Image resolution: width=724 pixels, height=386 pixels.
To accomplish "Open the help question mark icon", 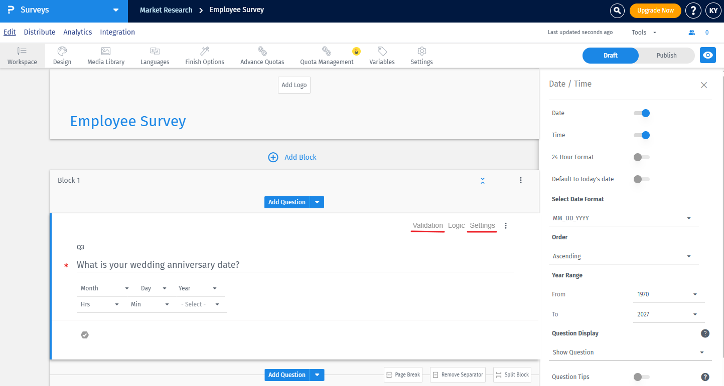I will [693, 10].
